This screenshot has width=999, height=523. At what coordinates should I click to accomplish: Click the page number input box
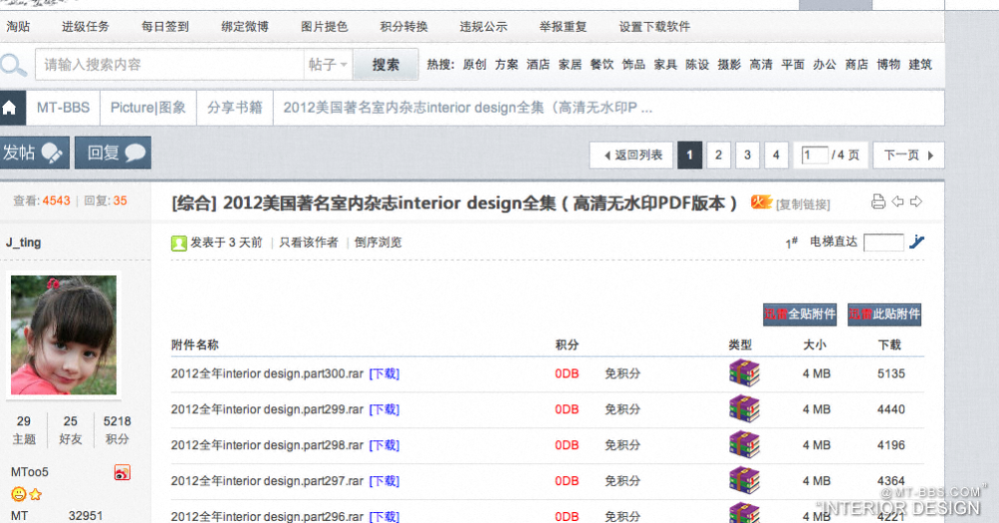[x=815, y=156]
